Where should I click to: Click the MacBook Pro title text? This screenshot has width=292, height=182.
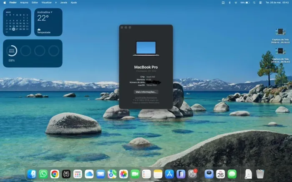[146, 67]
